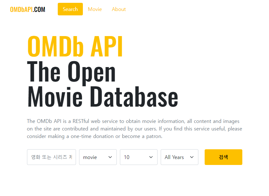Go to the Movie nav tab
The width and height of the screenshot is (269, 196).
coord(95,9)
